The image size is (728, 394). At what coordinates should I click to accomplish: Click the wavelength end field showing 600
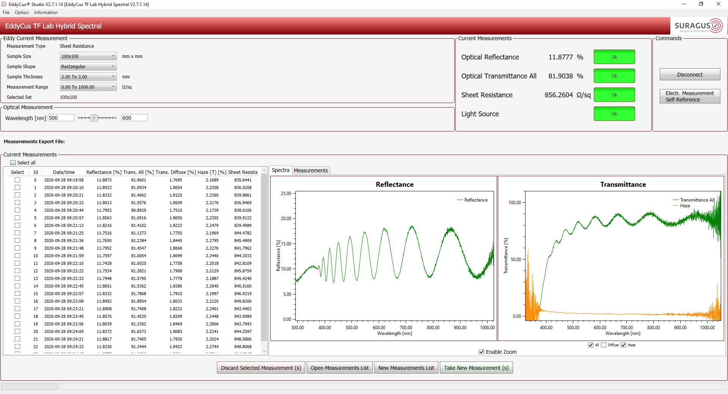pyautogui.click(x=134, y=118)
